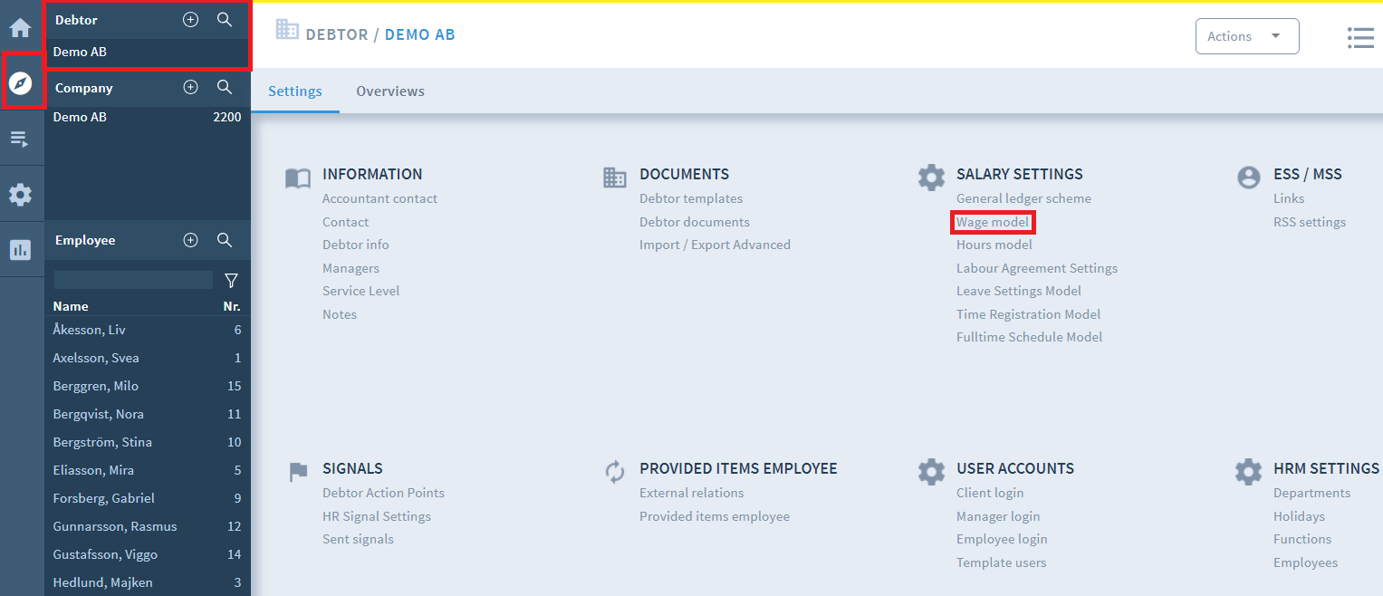Open Import / Export Advanced link
The height and width of the screenshot is (596, 1383).
click(715, 245)
